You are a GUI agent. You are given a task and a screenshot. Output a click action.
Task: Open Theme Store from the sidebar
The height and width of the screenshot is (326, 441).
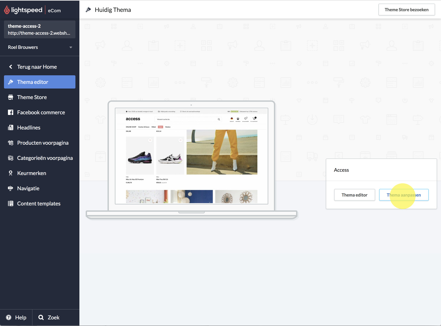pos(32,97)
